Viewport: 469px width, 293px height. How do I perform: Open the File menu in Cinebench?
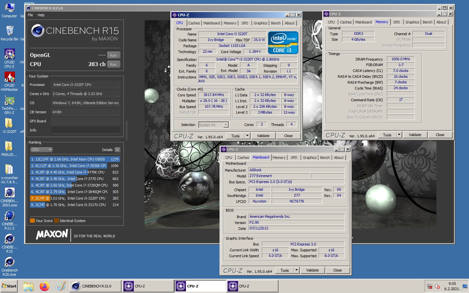(30, 15)
